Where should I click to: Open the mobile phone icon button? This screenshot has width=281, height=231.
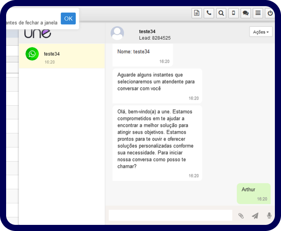pos(233,13)
